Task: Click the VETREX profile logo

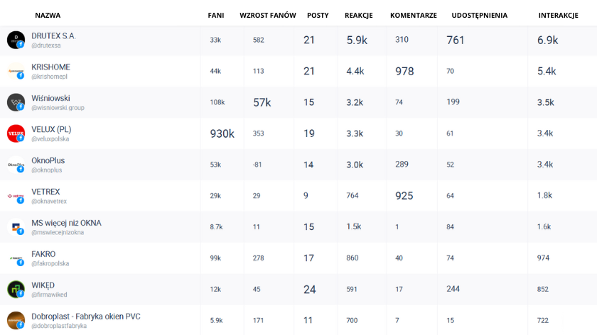Action: click(16, 196)
